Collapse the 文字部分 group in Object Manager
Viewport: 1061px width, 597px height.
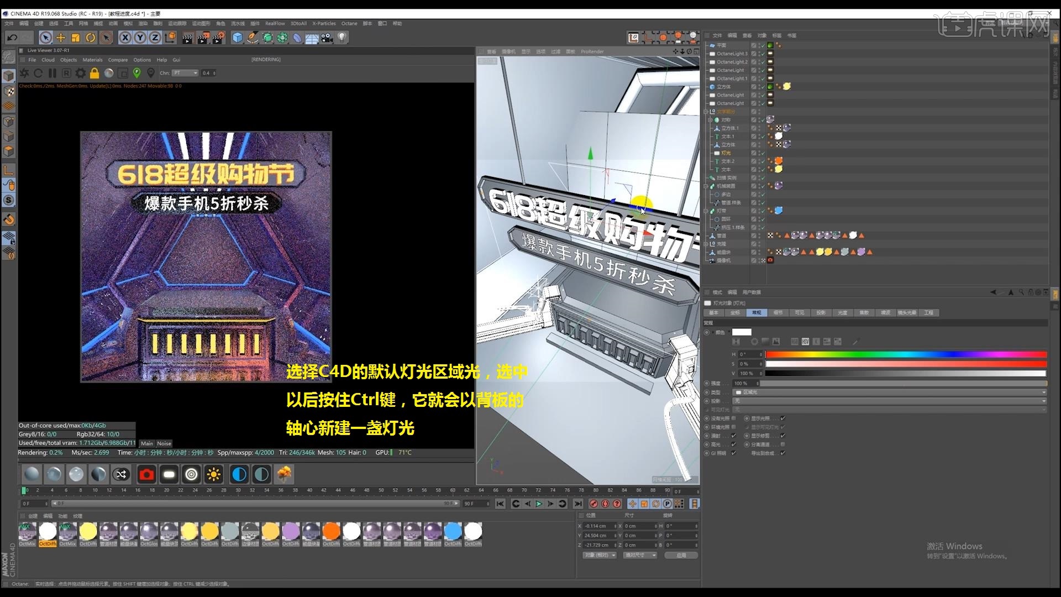(705, 111)
